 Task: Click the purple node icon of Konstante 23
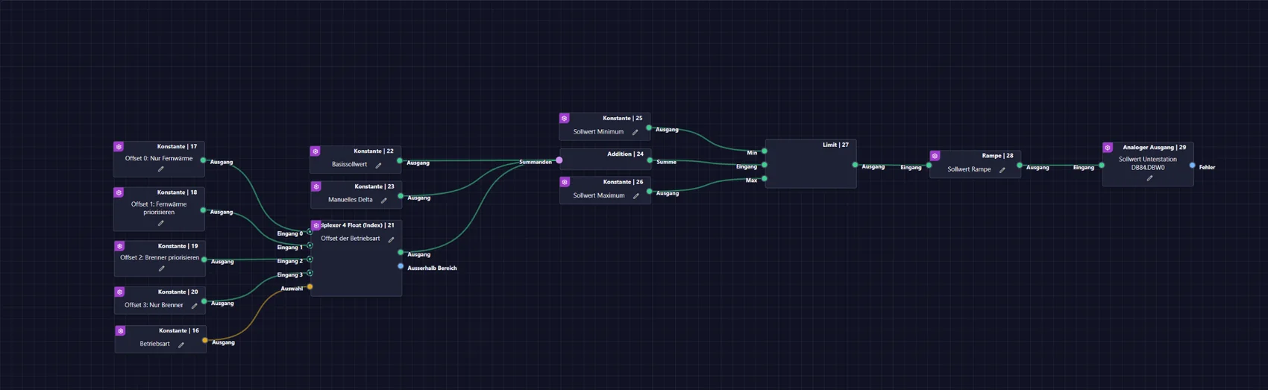(x=316, y=187)
